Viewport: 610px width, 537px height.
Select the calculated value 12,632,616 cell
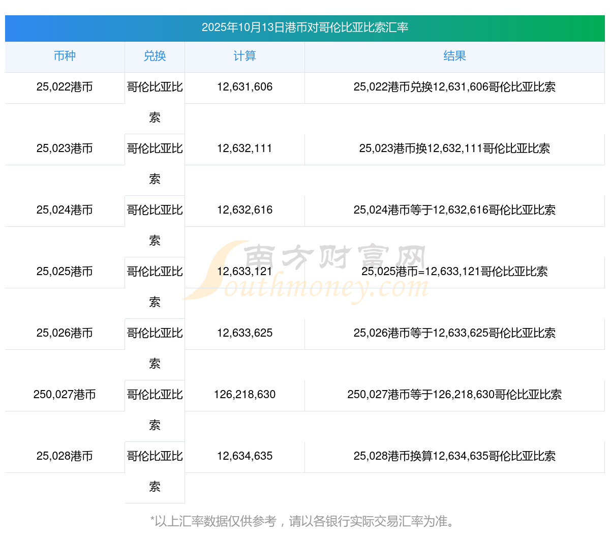click(x=245, y=210)
